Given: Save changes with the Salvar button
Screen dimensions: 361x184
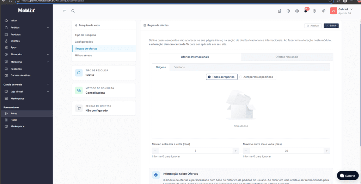Looking at the screenshot, I should tap(331, 26).
